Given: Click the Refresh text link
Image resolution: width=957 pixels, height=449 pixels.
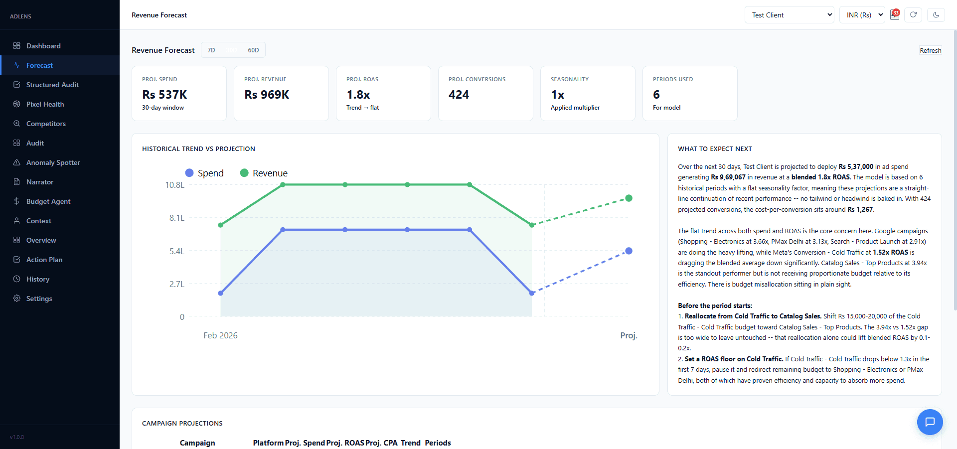Looking at the screenshot, I should point(931,50).
